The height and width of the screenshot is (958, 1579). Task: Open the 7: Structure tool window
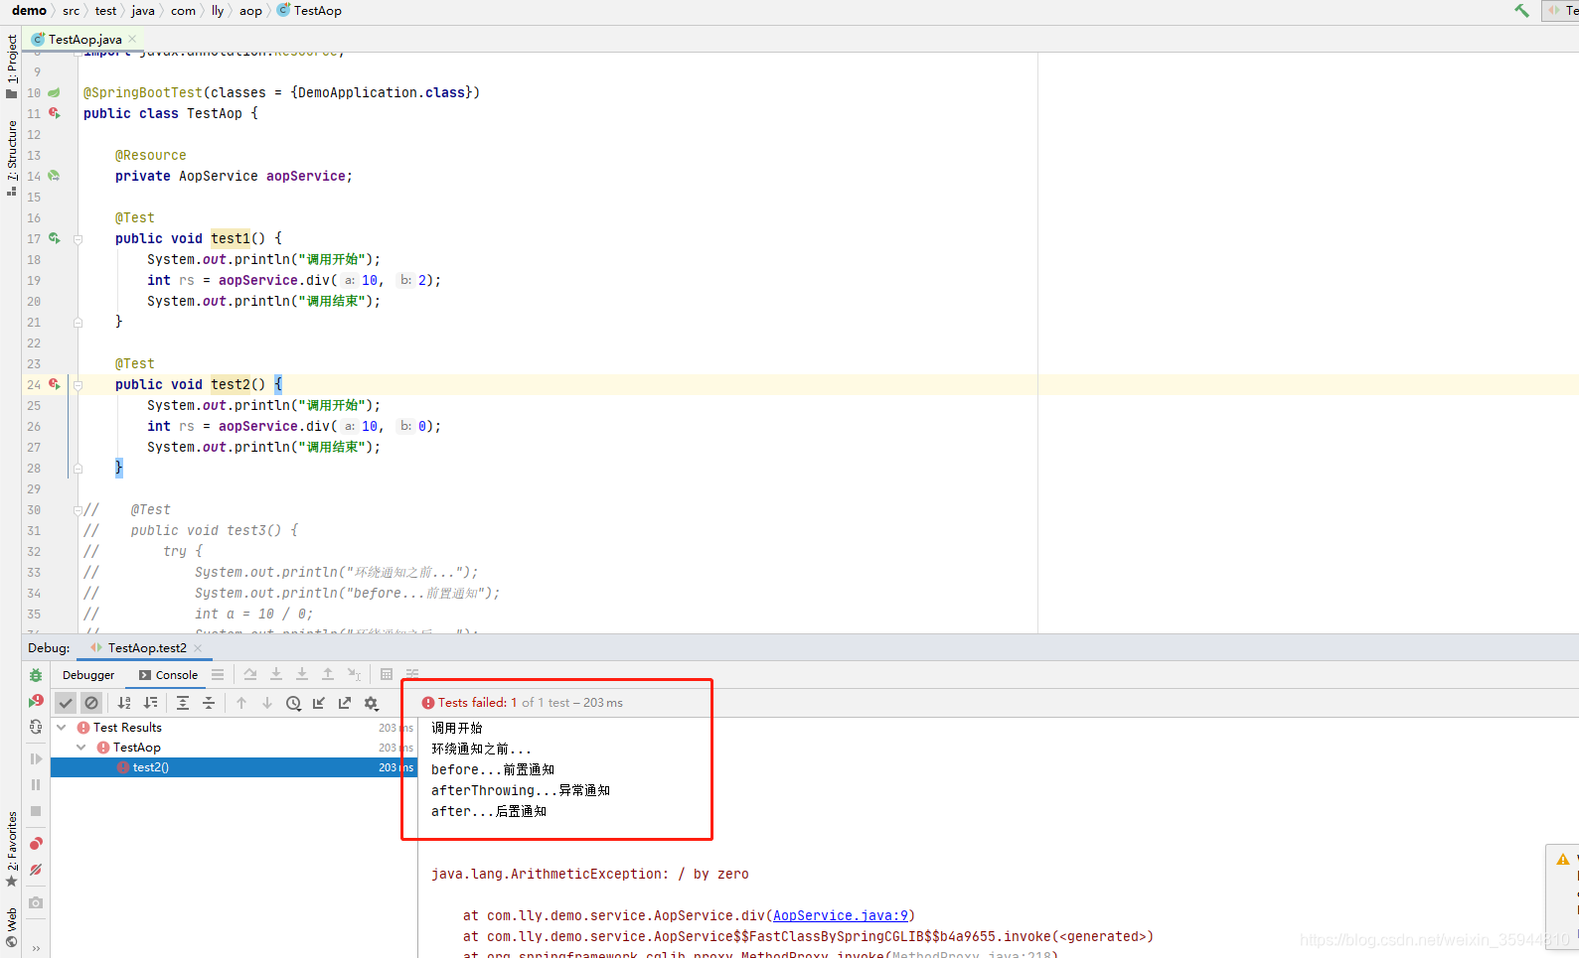pos(11,157)
